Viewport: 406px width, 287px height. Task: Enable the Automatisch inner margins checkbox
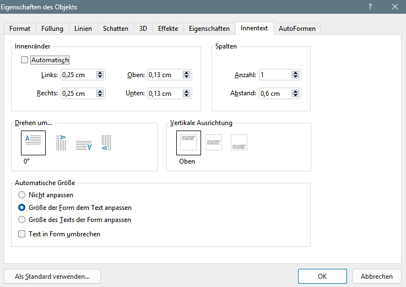[x=24, y=60]
